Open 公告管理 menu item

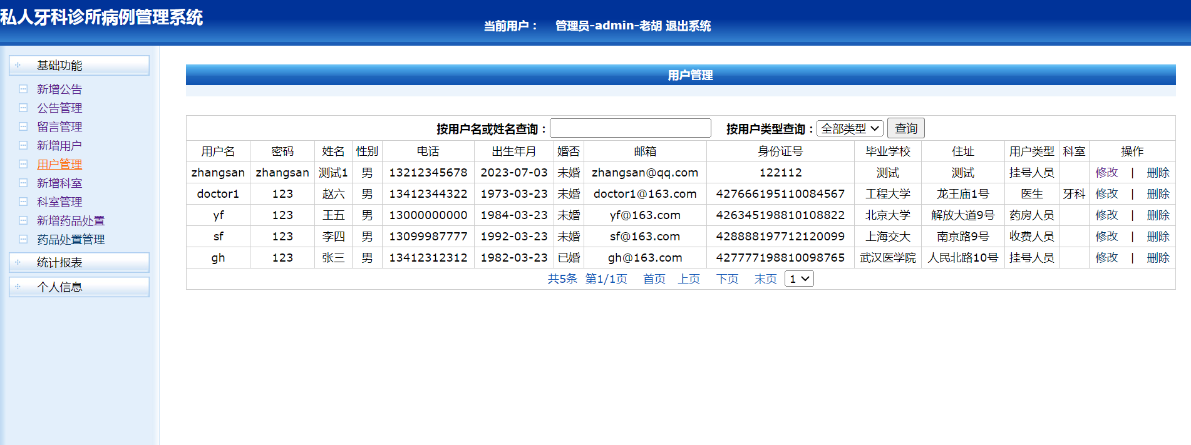pyautogui.click(x=59, y=108)
